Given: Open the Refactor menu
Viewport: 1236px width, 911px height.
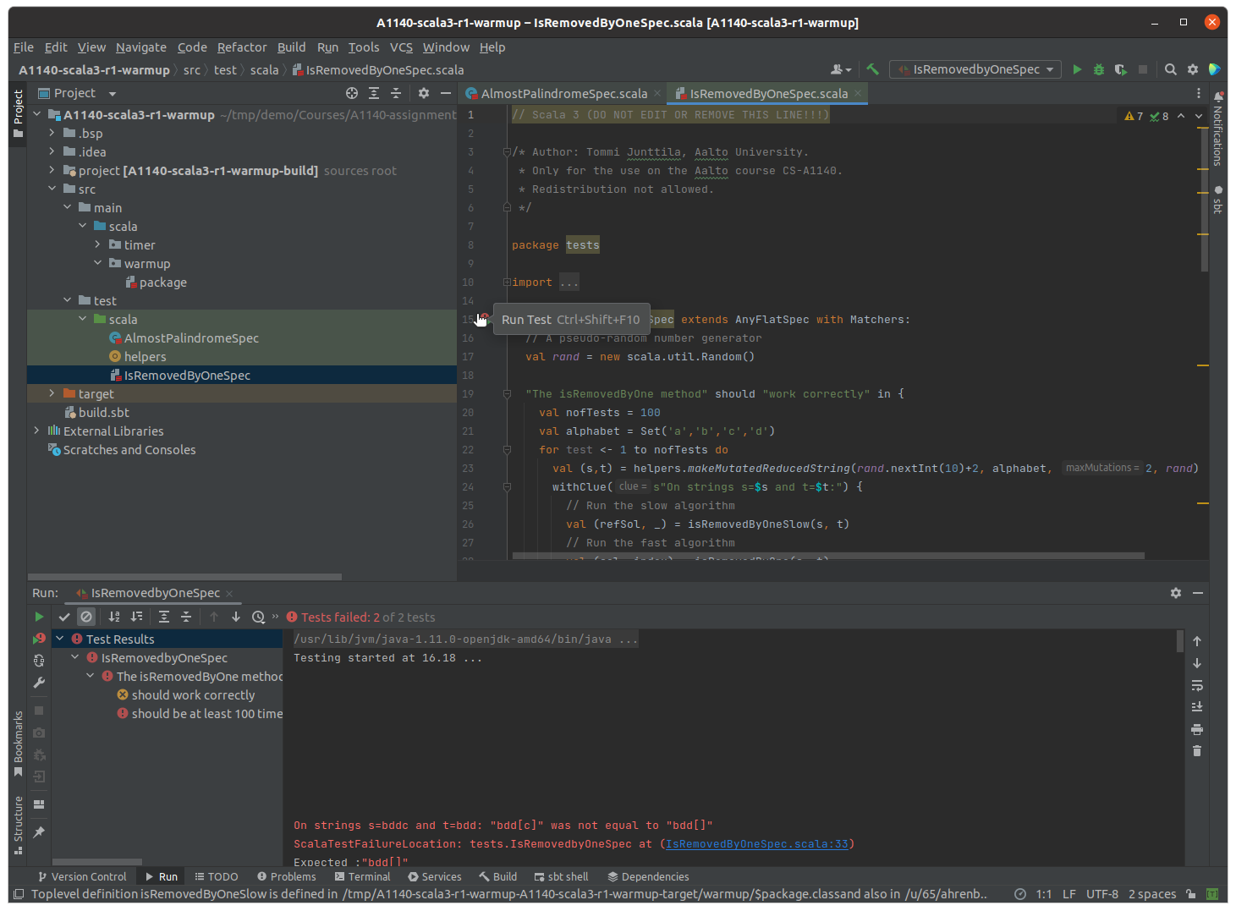Looking at the screenshot, I should point(241,47).
